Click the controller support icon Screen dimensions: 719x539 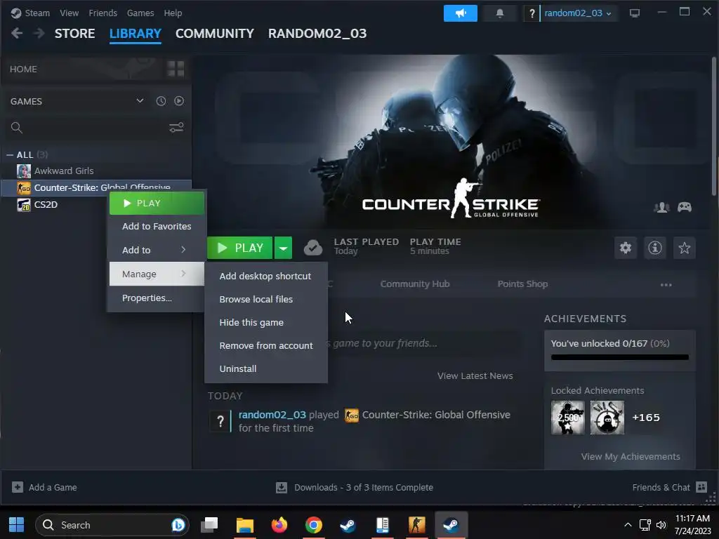[685, 207]
